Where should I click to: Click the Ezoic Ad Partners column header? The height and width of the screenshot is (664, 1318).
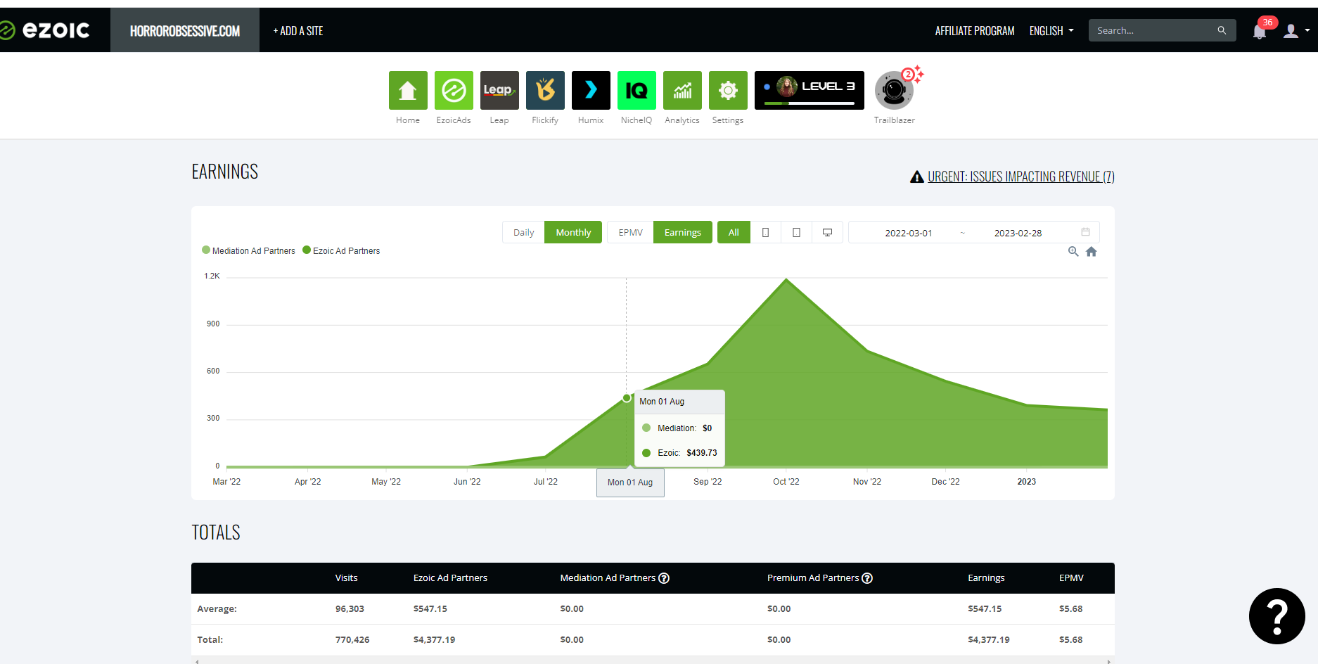click(450, 578)
